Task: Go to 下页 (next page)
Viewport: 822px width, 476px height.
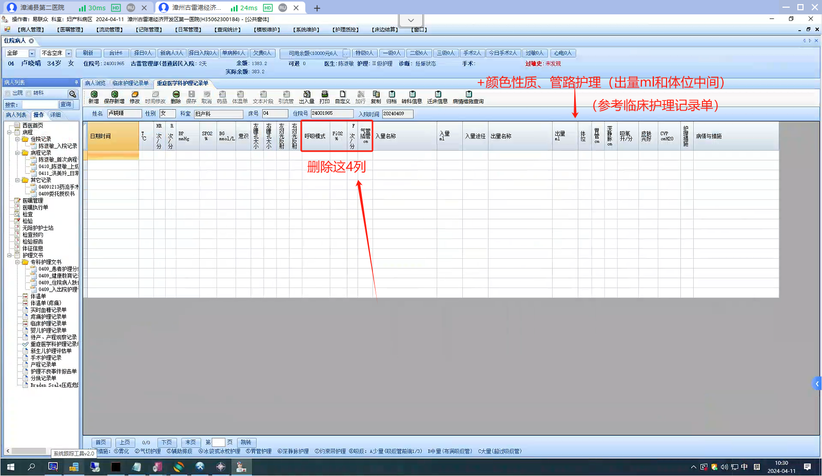Action: point(167,442)
